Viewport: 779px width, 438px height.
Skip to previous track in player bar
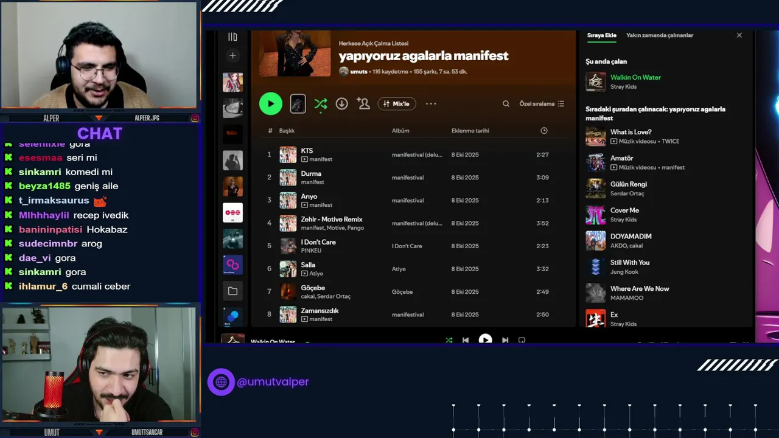tap(466, 340)
